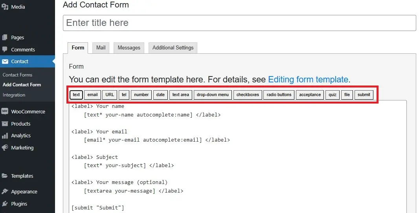Open Pages via its sidebar icon
This screenshot has width=419, height=213.
(x=5, y=38)
